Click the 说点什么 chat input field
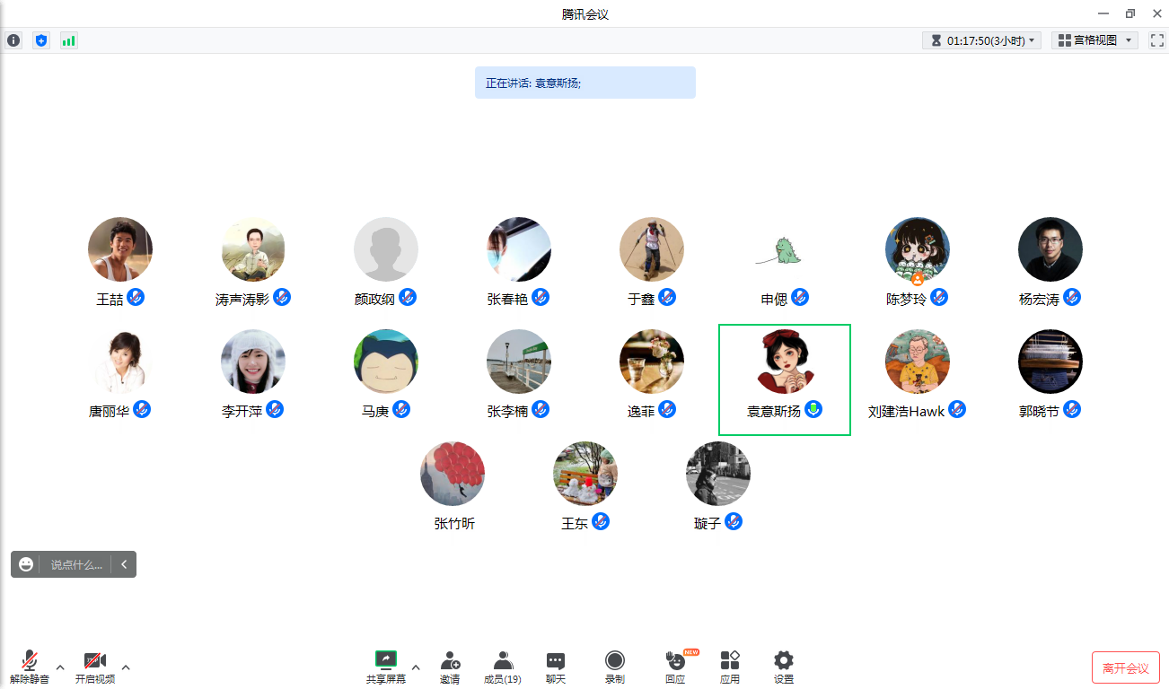1169x689 pixels. pyautogui.click(x=76, y=564)
